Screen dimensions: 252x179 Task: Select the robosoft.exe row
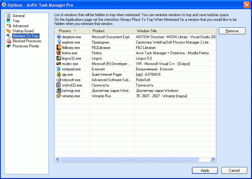pos(135,80)
